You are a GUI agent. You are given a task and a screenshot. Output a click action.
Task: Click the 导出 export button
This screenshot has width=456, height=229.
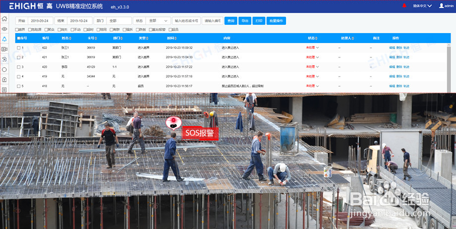tap(245, 21)
